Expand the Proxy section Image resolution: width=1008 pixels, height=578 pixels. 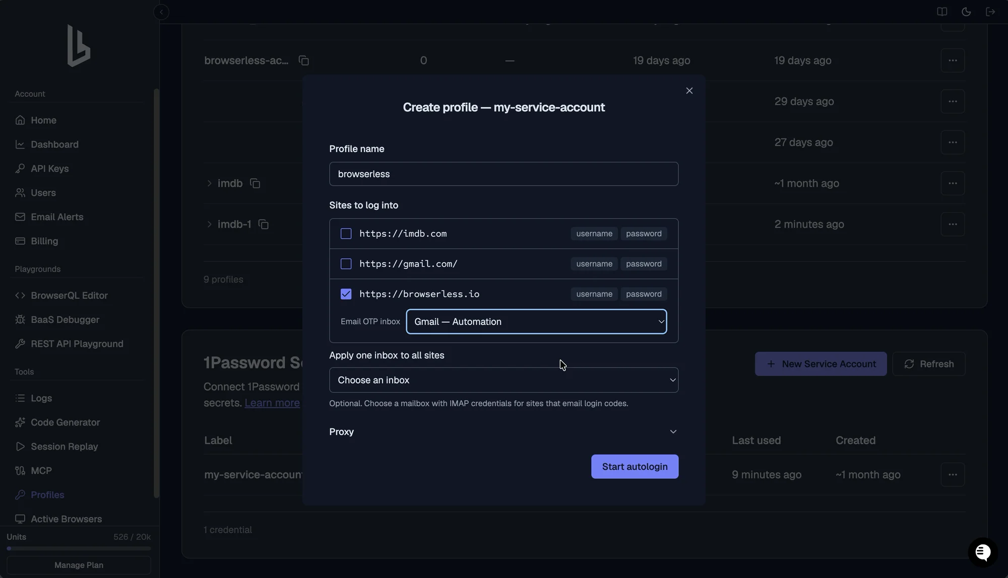tap(503, 432)
